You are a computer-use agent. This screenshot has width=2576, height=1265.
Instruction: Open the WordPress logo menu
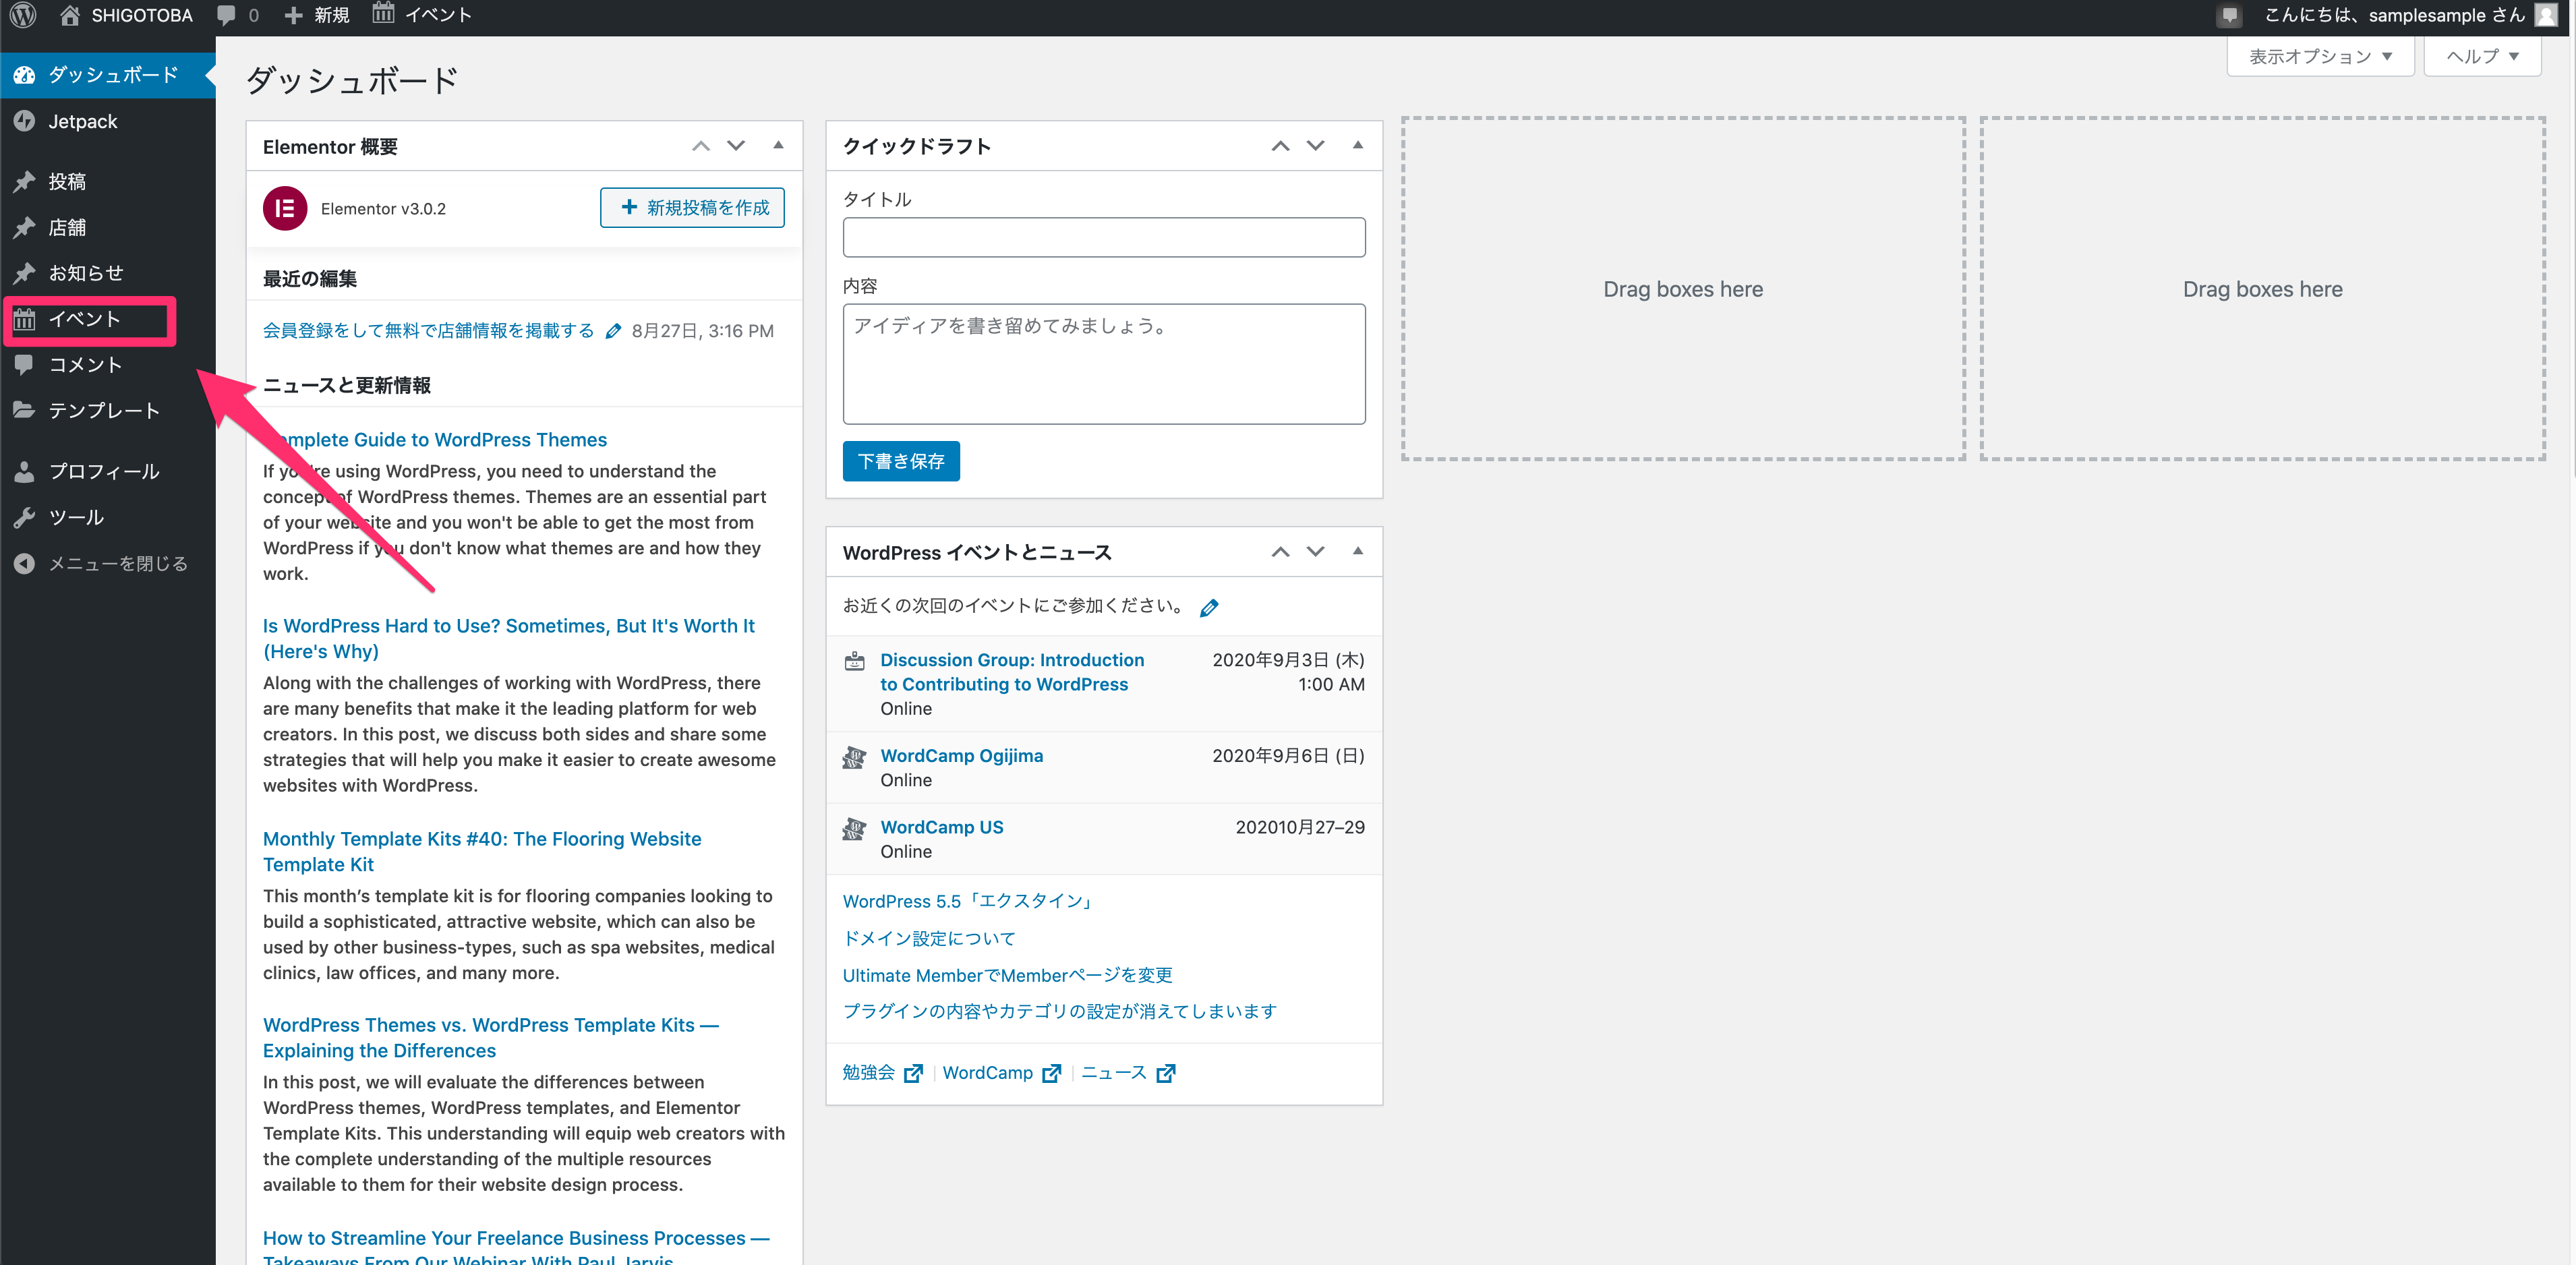pos(23,15)
